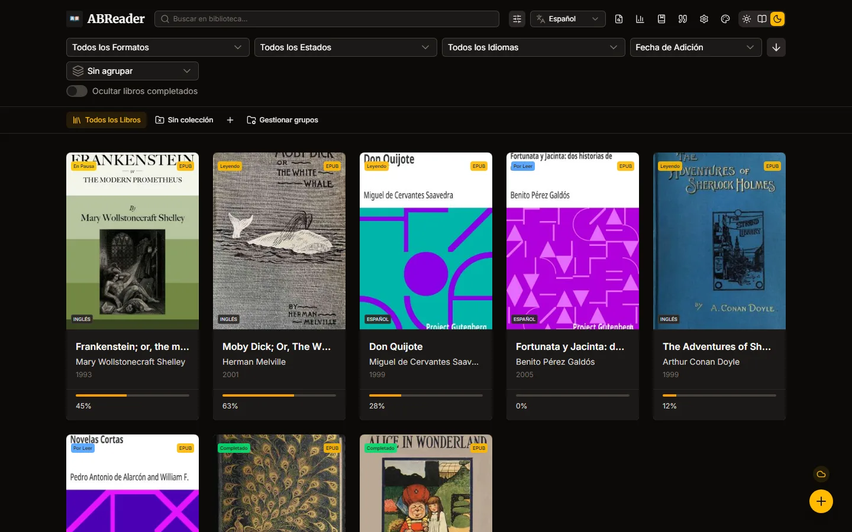Viewport: 852px width, 532px height.
Task: Open the Español language dropdown
Action: [x=568, y=19]
